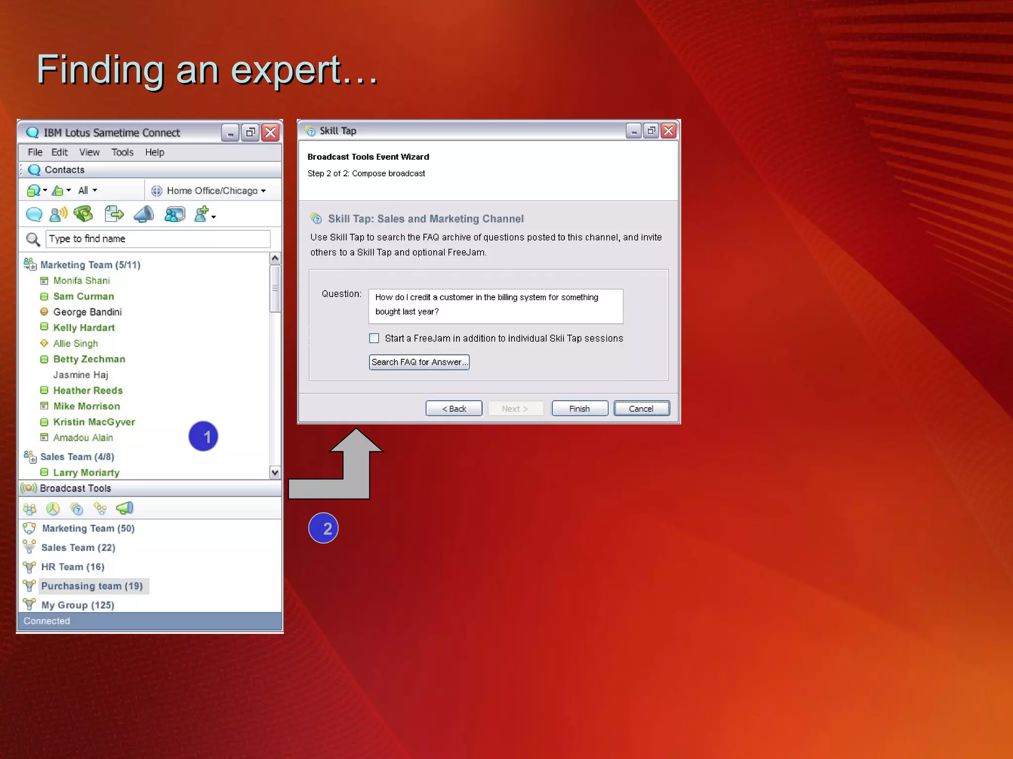Click the first Broadcast Tools group icon
The width and height of the screenshot is (1013, 759).
point(30,508)
